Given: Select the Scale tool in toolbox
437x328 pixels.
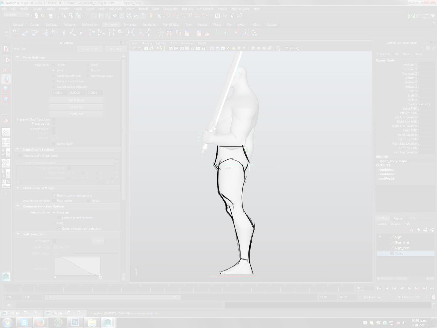Looking at the screenshot, I should 6,99.
